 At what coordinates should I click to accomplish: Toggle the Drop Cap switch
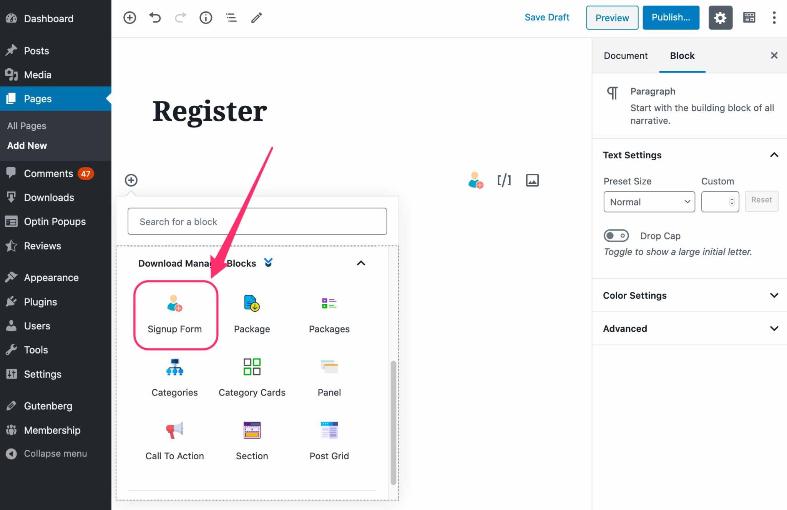616,236
